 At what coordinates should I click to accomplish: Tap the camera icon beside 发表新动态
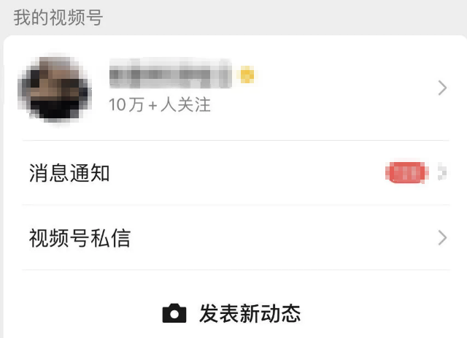[x=174, y=313]
